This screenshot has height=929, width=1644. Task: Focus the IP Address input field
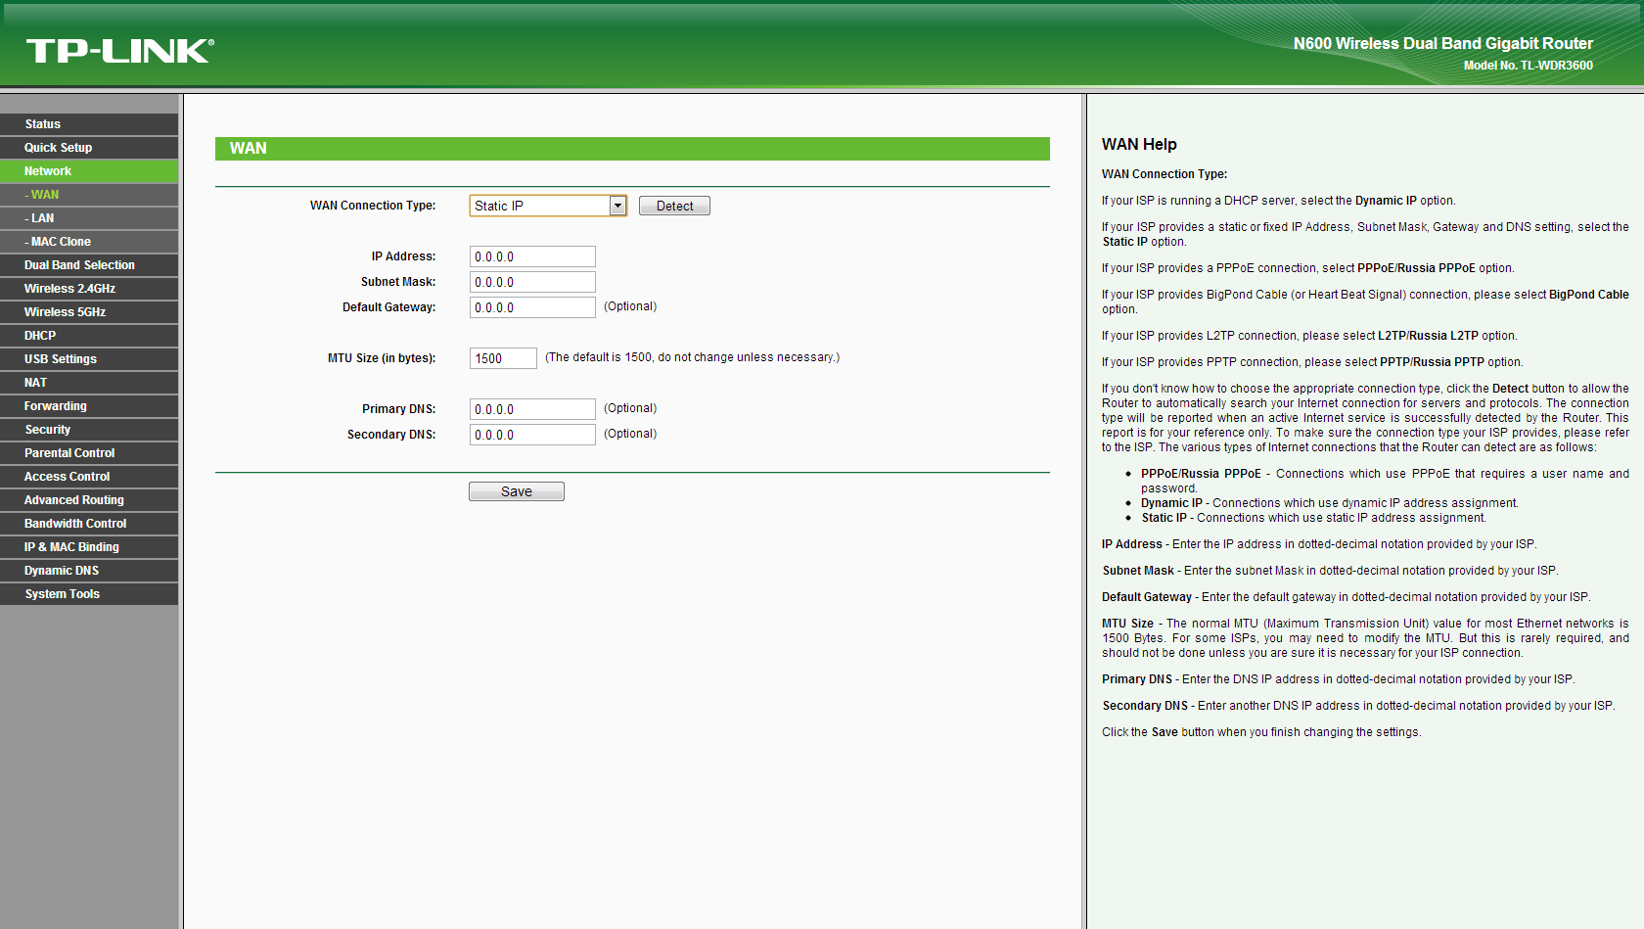click(532, 256)
